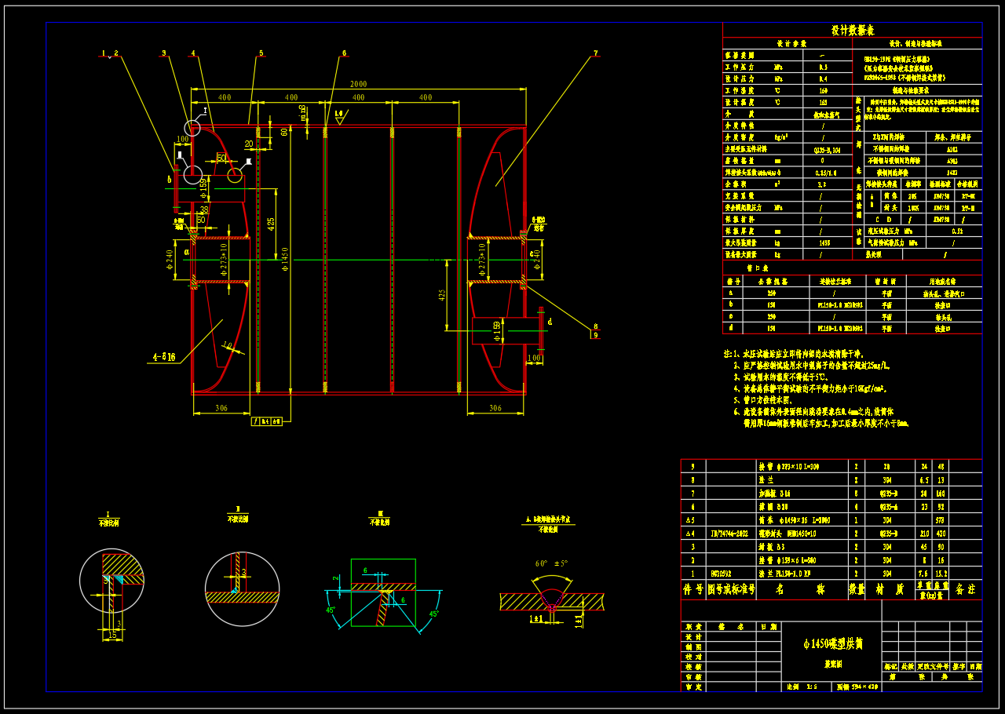This screenshot has height=714, width=1005.
Task: Select the φ1450 diameter dimension text
Action: 286,259
